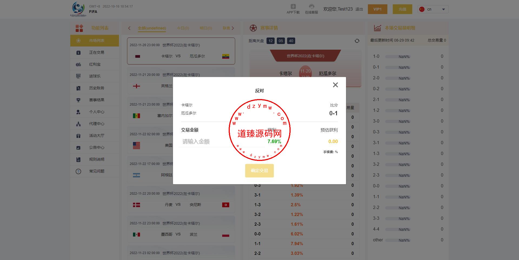Click the 红利宝 coins icon
The width and height of the screenshot is (519, 260).
pyautogui.click(x=78, y=64)
